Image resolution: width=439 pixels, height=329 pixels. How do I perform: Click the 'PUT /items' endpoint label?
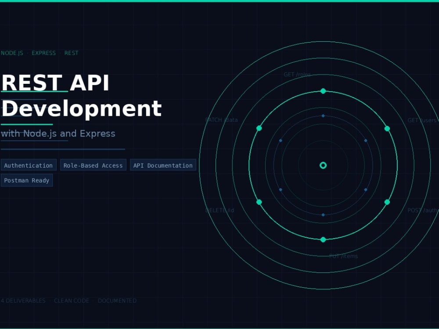point(344,256)
